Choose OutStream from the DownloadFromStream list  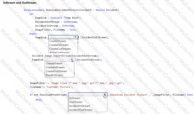[x=76, y=102]
